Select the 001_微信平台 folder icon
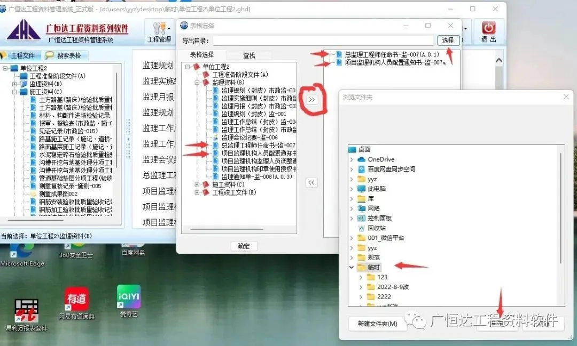The image size is (577, 346). pos(361,238)
